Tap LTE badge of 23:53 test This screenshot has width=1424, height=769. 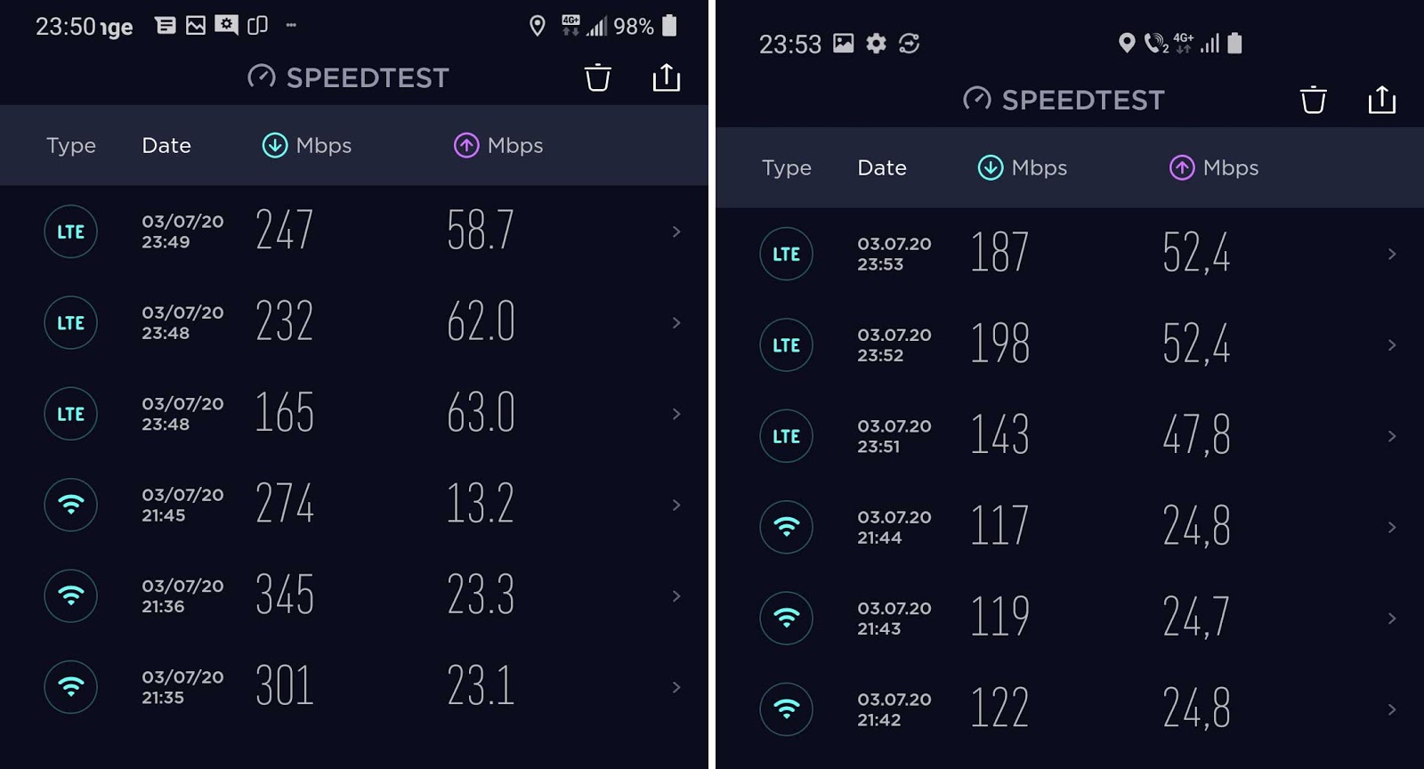coord(786,254)
